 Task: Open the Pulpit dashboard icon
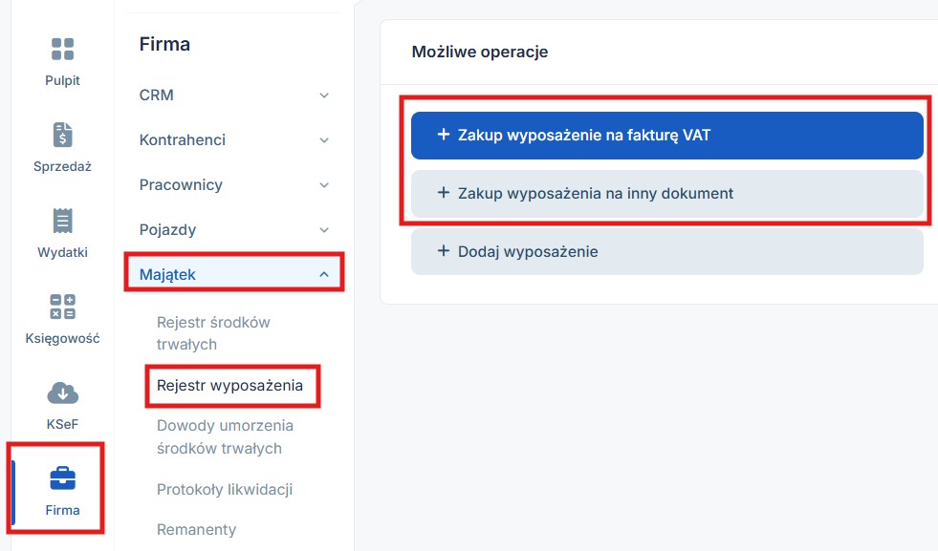click(62, 49)
